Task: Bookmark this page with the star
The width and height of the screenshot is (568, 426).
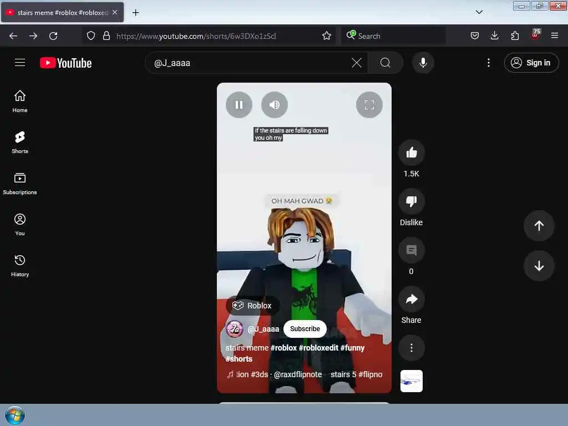Action: coord(326,36)
